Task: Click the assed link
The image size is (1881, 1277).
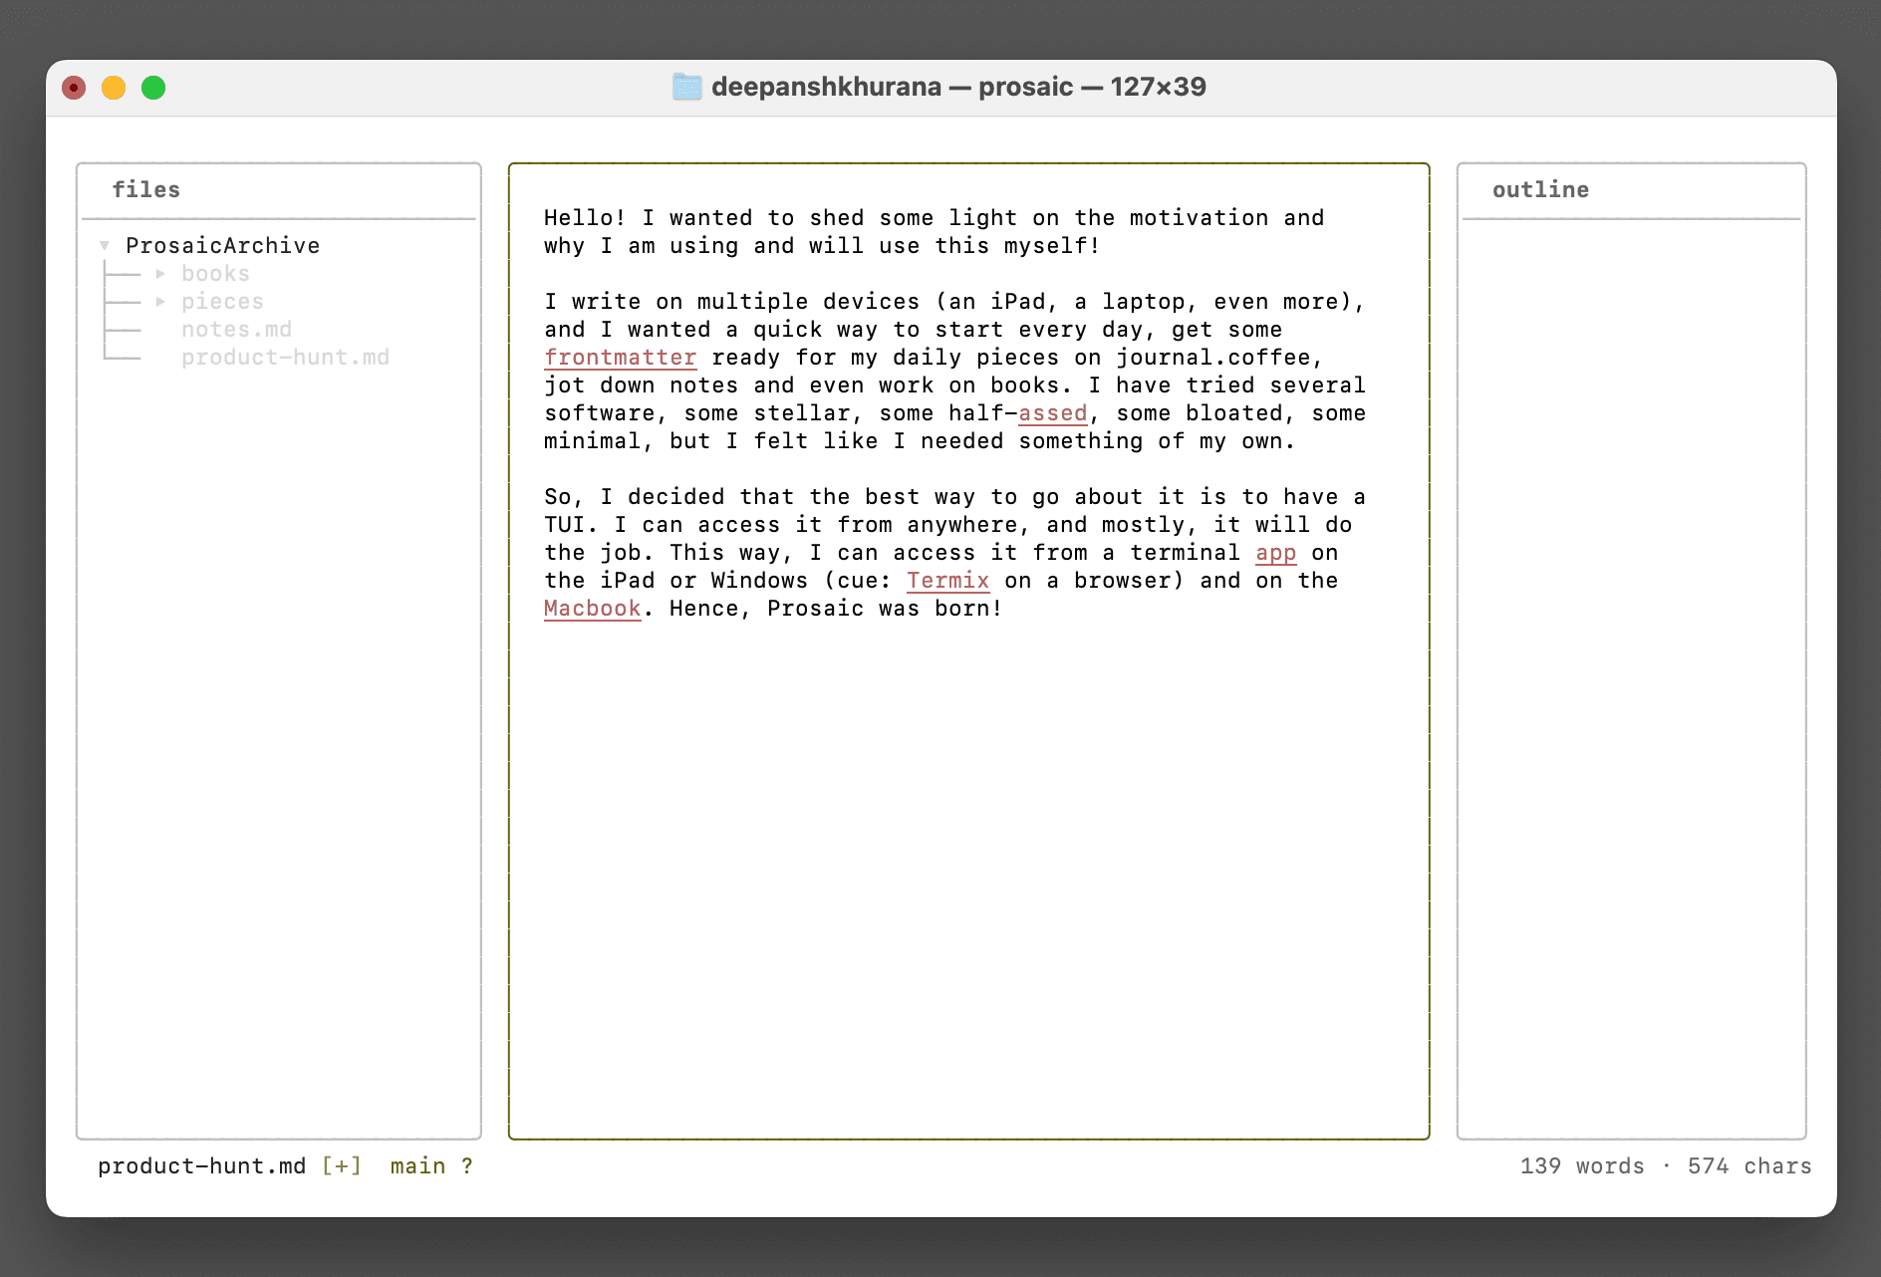Action: (1052, 412)
